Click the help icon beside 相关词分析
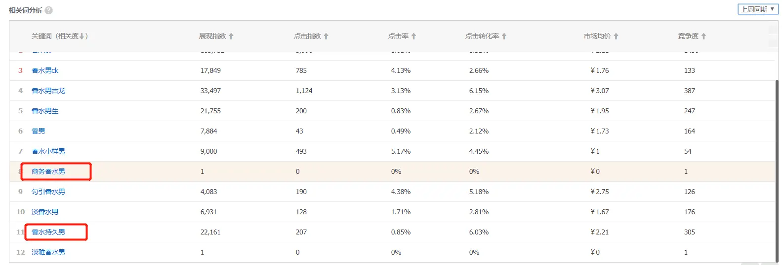Viewport: 782px width, 265px height. [x=49, y=10]
